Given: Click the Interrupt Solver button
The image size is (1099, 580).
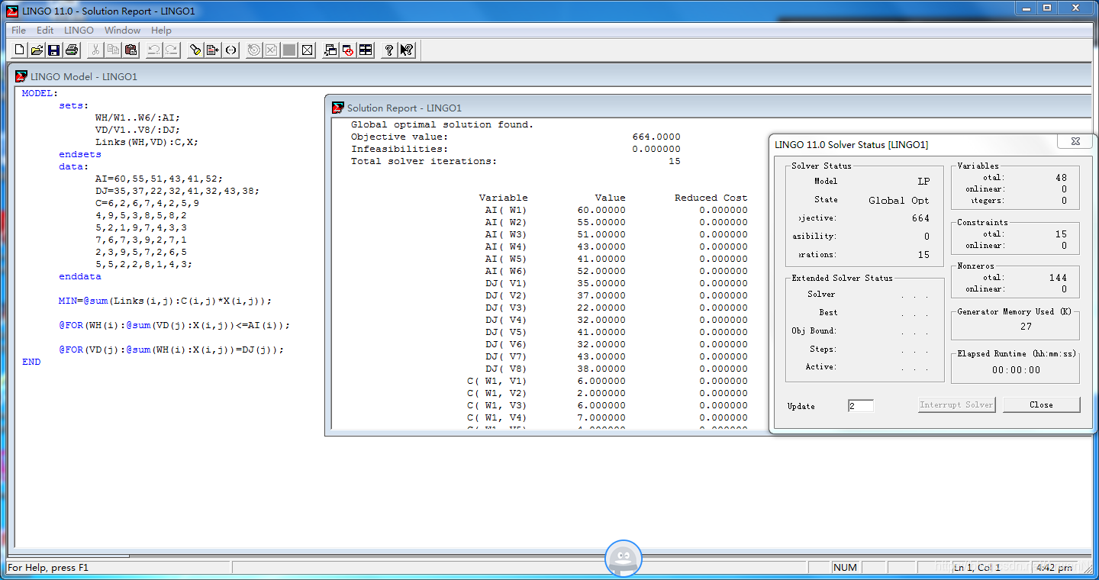Looking at the screenshot, I should pos(956,404).
